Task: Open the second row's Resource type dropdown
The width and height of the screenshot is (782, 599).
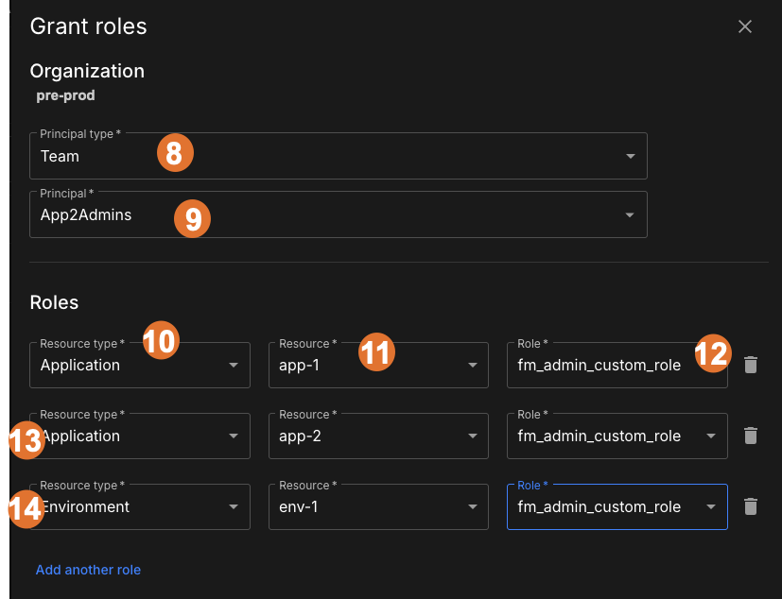Action: [x=233, y=436]
